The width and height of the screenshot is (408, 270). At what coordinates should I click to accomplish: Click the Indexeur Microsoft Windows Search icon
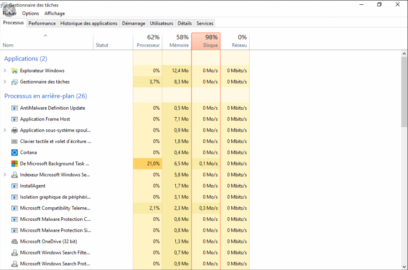point(14,175)
